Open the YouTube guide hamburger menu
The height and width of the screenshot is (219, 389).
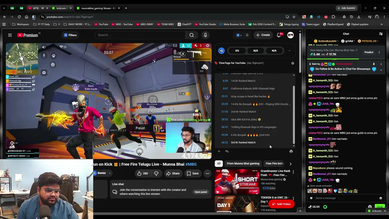click(10, 35)
